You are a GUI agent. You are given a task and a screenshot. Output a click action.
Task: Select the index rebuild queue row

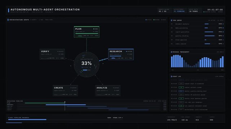(197, 44)
